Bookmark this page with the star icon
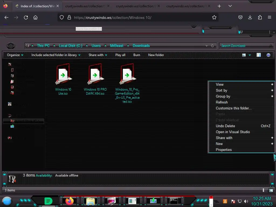The width and height of the screenshot is (276, 207). pyautogui.click(x=214, y=17)
